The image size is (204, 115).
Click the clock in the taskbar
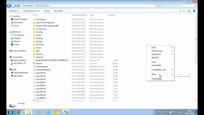pyautogui.click(x=189, y=112)
